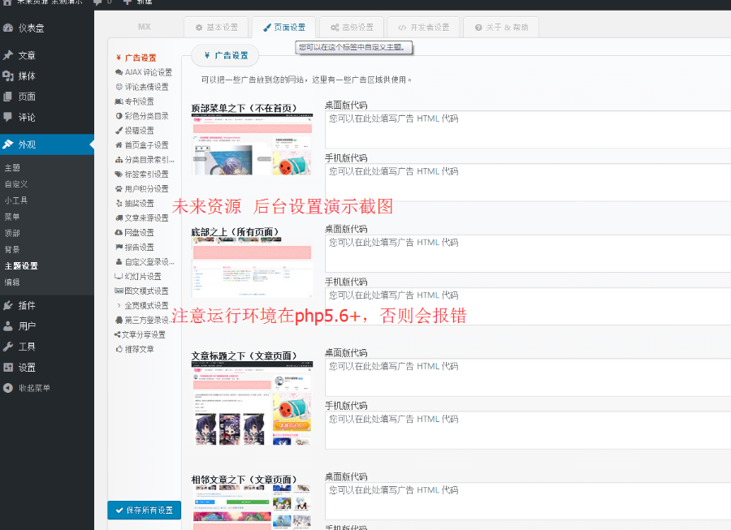Click the 顶部菜单之下 preview thumbnail

252,144
